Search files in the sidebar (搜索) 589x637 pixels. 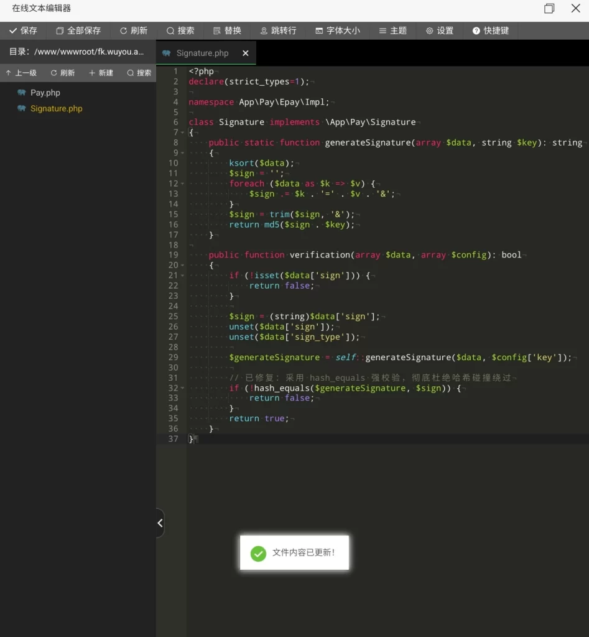(x=139, y=73)
